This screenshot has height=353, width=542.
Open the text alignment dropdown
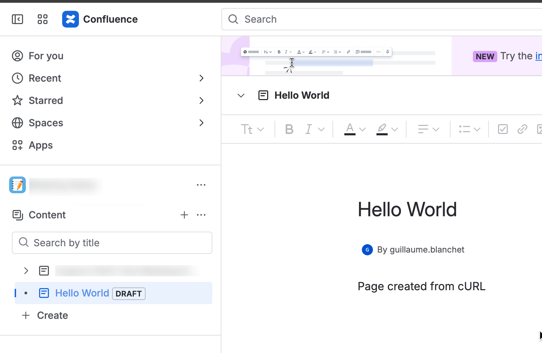(429, 129)
